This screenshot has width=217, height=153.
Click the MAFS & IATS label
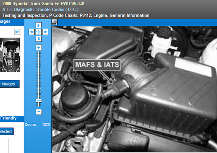pyautogui.click(x=97, y=65)
